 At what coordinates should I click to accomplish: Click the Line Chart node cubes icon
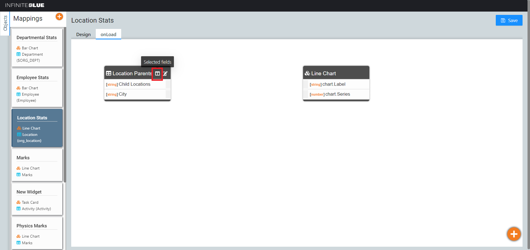pyautogui.click(x=307, y=73)
